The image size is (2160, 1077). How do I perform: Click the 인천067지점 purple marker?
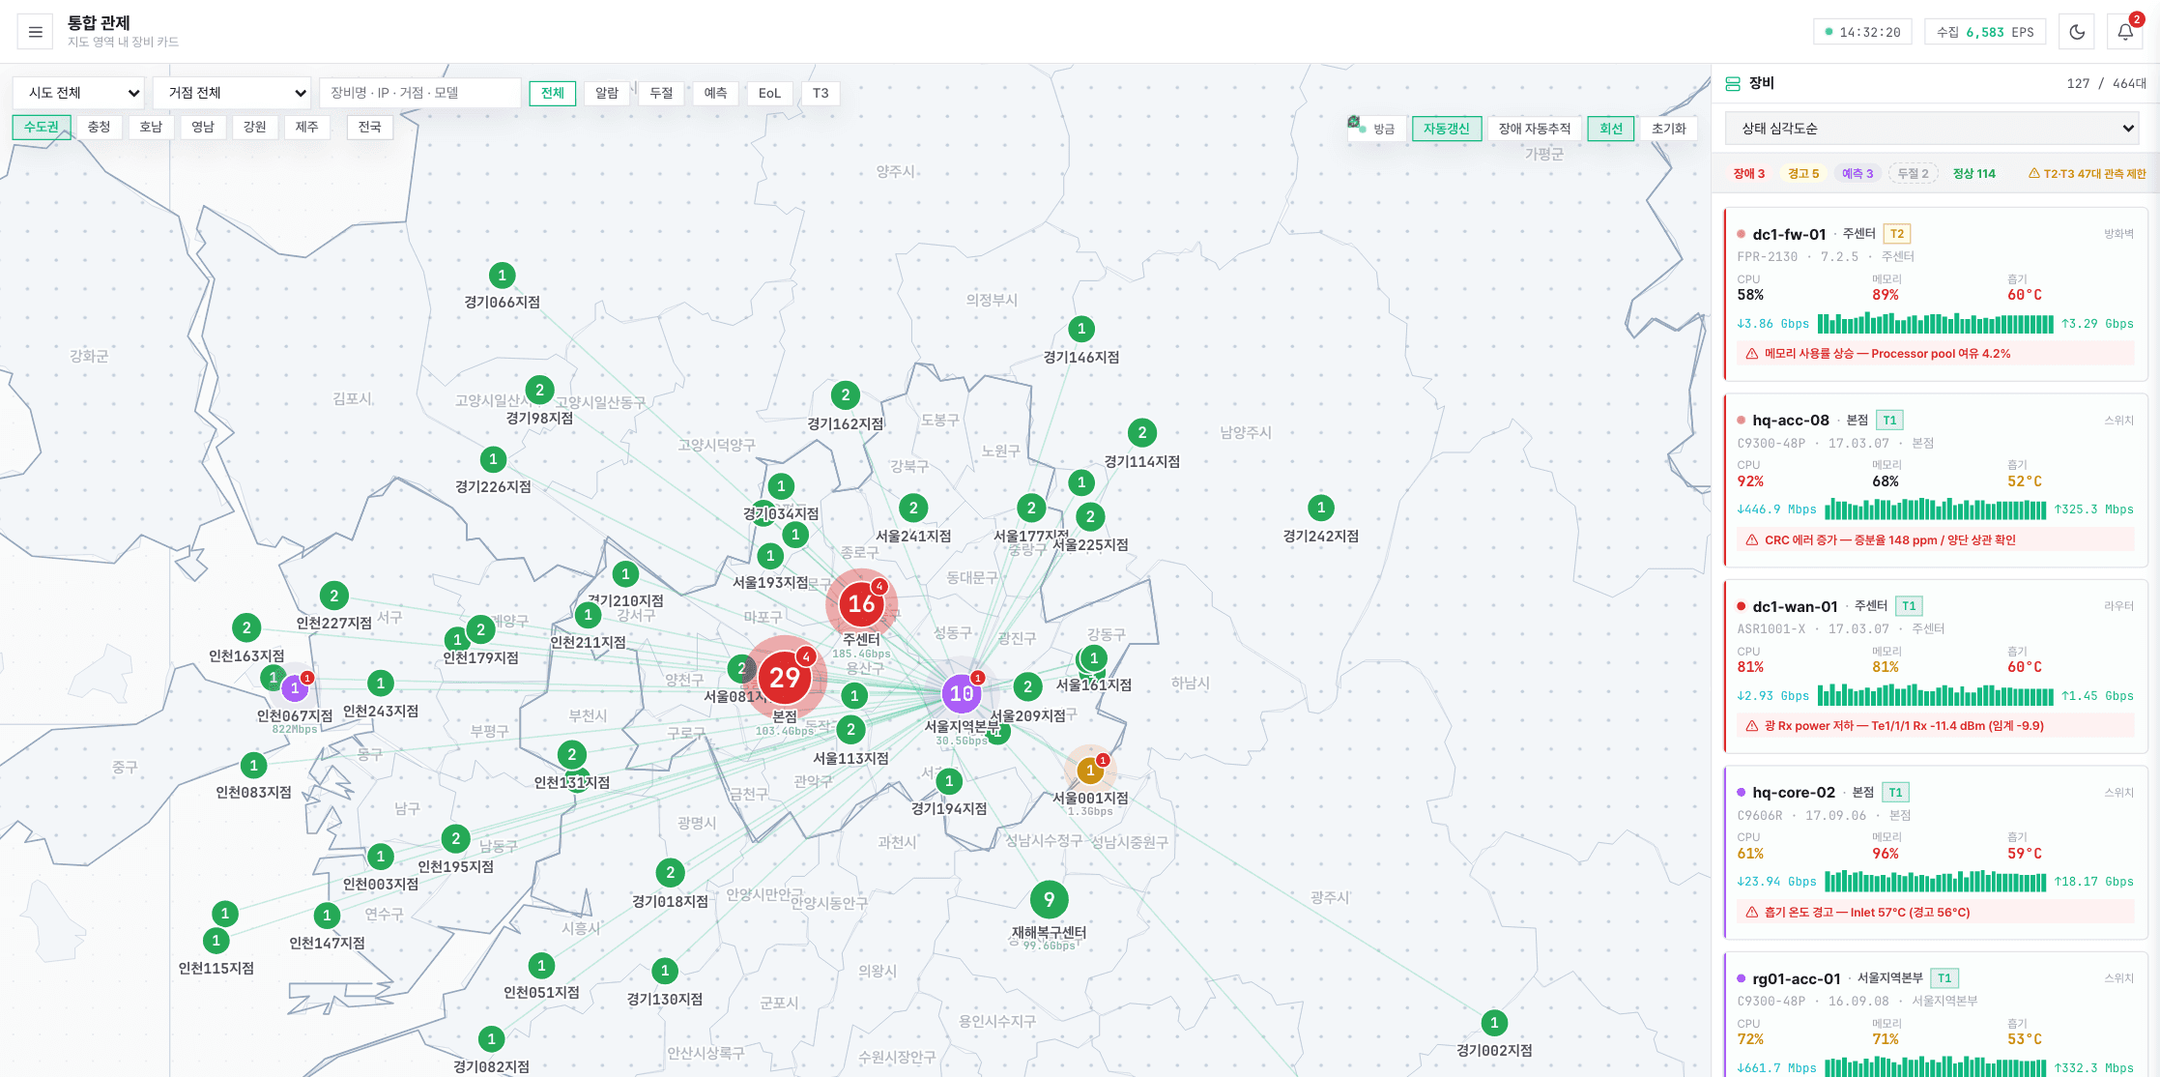[x=295, y=688]
